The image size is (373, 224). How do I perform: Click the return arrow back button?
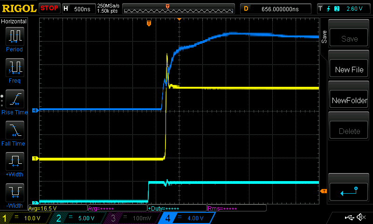(x=349, y=190)
